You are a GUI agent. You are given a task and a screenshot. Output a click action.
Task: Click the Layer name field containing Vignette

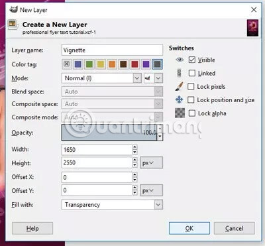[x=112, y=50]
